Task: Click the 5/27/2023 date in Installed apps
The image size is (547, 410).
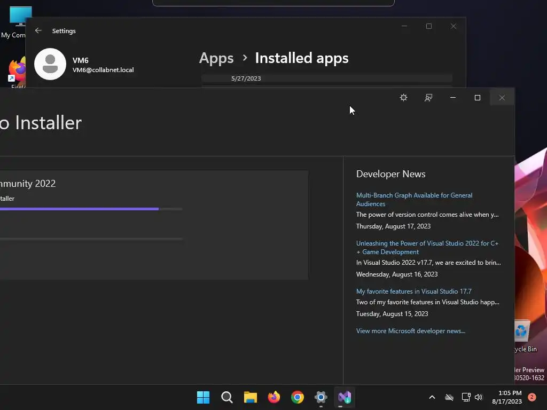Action: tap(246, 78)
